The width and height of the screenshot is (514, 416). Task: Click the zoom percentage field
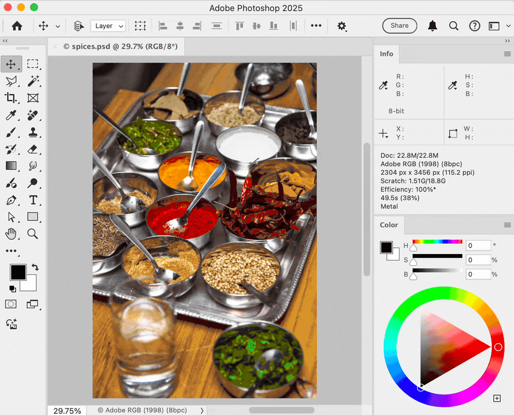66,410
